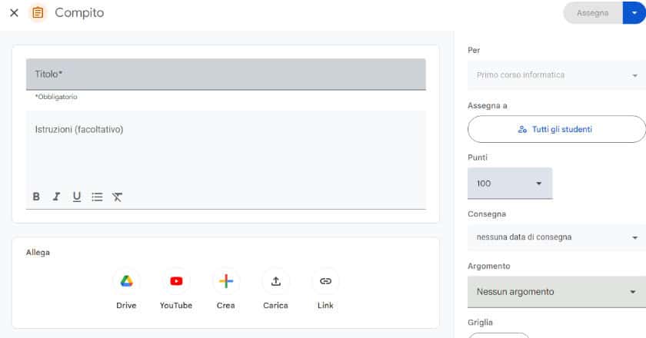The height and width of the screenshot is (338, 646).
Task: Click the Compito page title
Action: [x=79, y=13]
